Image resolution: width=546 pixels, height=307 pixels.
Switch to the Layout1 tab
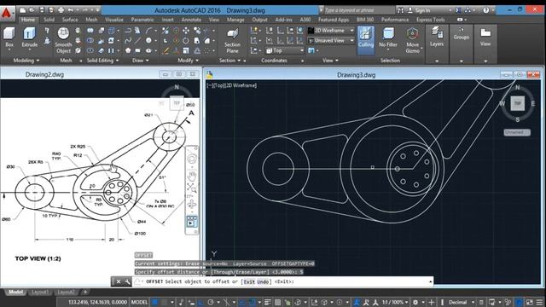(x=40, y=292)
